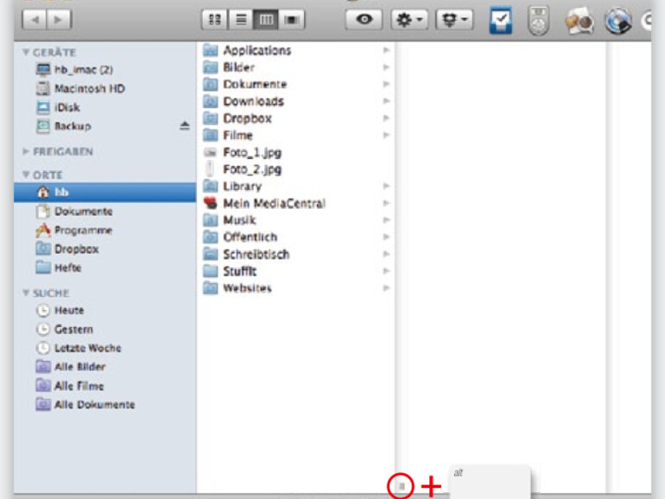Switch to list view
The height and width of the screenshot is (499, 665).
coord(240,20)
